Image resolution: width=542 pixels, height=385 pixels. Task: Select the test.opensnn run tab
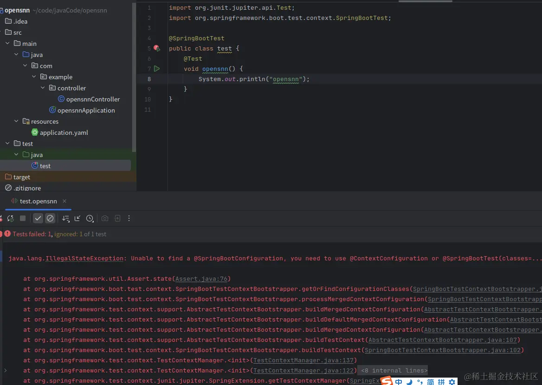[x=39, y=201]
